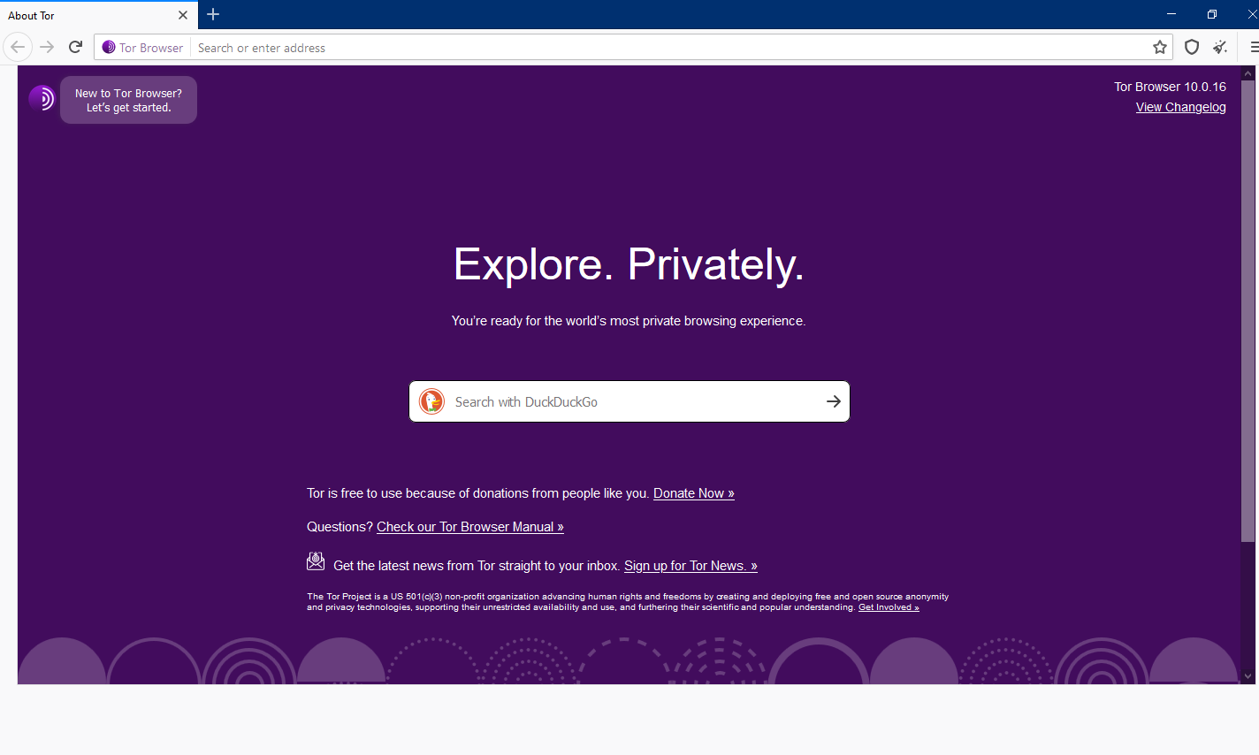Open Check our Tor Browser Manual link
Image resolution: width=1259 pixels, height=755 pixels.
coord(470,527)
